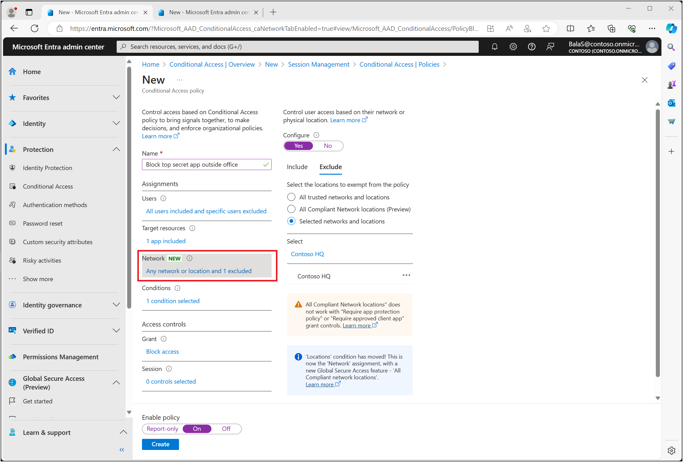Switch Enable policy to Report-only

pyautogui.click(x=162, y=429)
